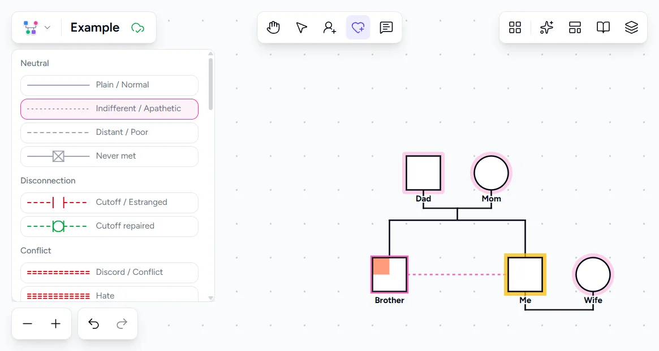This screenshot has height=351, width=659.
Task: Activate the heart relationship tool
Action: click(x=358, y=28)
